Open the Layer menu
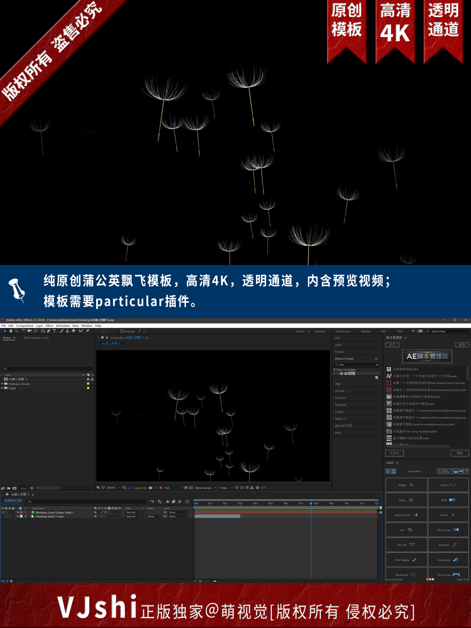 click(x=40, y=326)
